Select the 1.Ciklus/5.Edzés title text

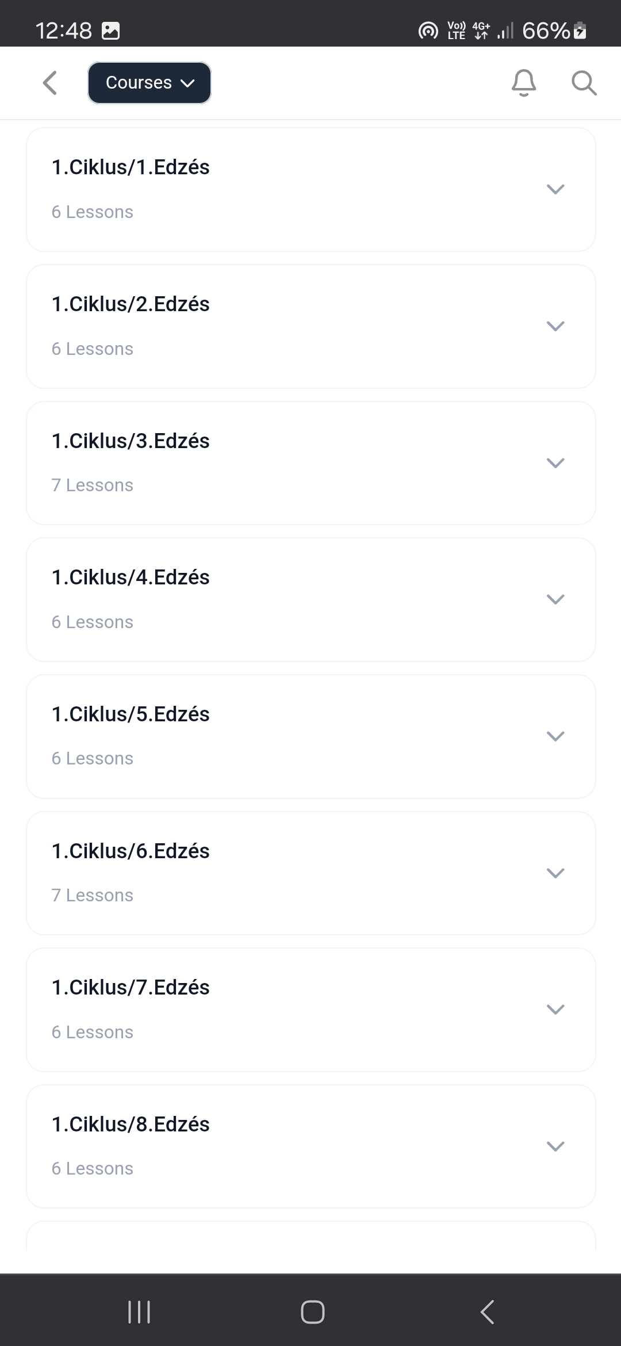pos(131,714)
